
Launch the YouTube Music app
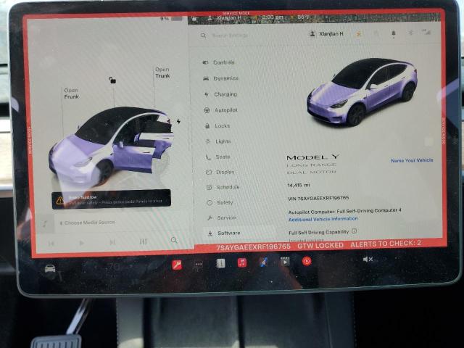pyautogui.click(x=307, y=261)
